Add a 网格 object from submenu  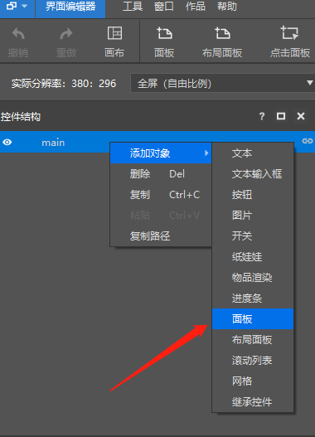click(x=253, y=381)
